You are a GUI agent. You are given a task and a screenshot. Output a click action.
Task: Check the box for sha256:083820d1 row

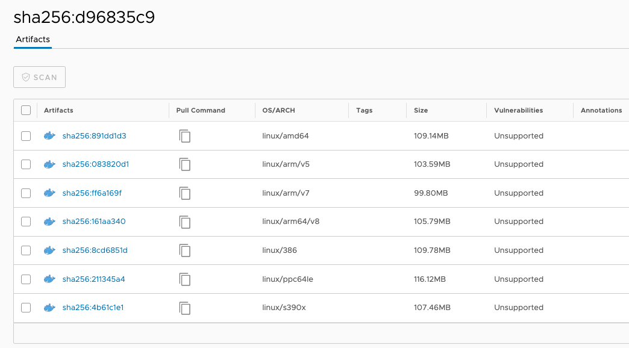pyautogui.click(x=26, y=164)
